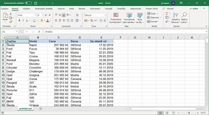Image resolution: width=209 pixels, height=115 pixels.
Task: Click Seřadit a filtrovat button
Action: 176,18
